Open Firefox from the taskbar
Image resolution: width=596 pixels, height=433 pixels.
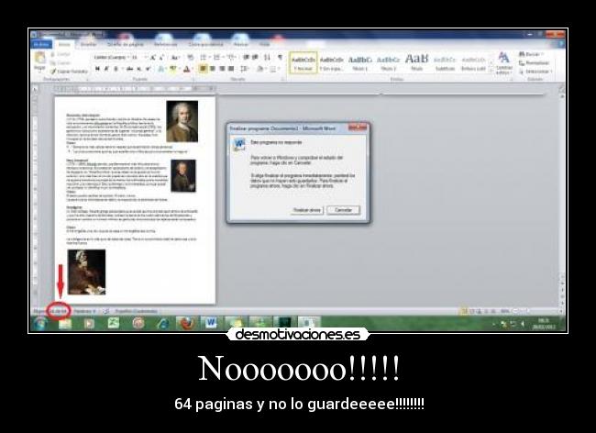[187, 324]
